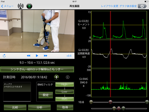This screenshot has width=149, height=112.
Task: Open グラフ表示設定 graph display settings
Action: coord(128,6)
